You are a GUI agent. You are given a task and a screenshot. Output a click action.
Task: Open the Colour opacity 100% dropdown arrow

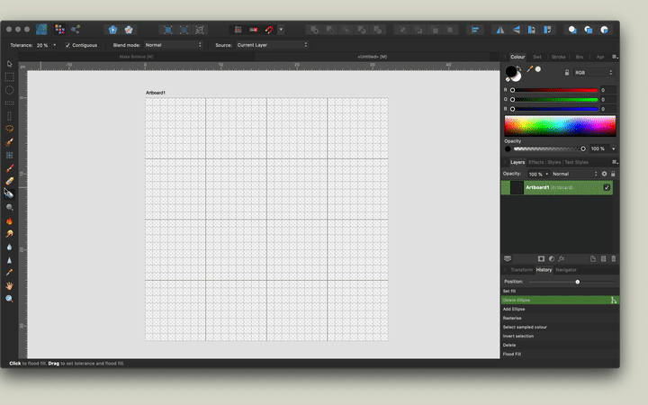click(x=613, y=148)
